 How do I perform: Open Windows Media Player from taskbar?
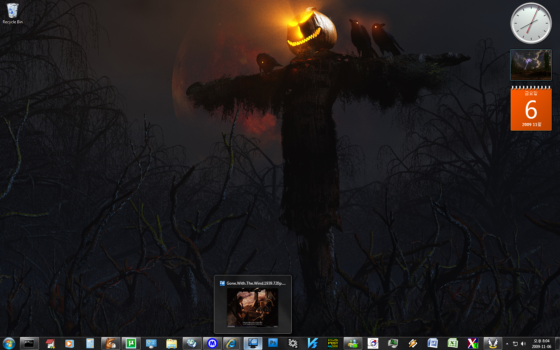(x=69, y=343)
